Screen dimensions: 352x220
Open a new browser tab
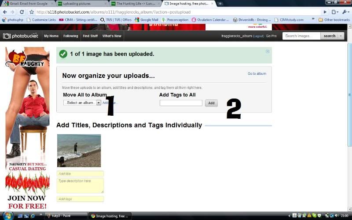[x=220, y=4]
